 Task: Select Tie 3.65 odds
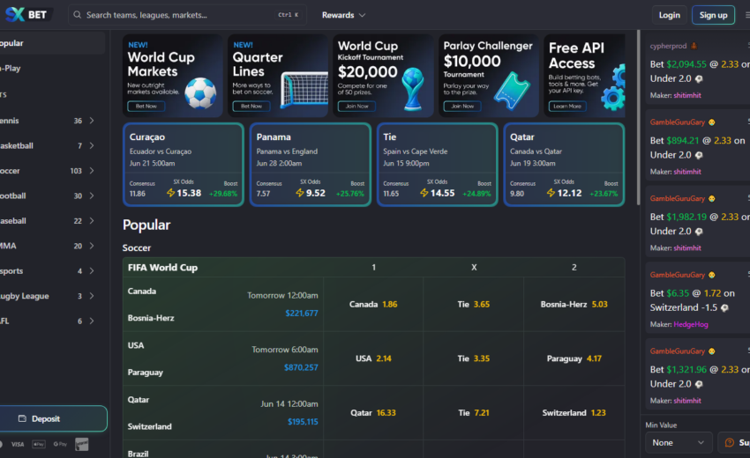[474, 304]
